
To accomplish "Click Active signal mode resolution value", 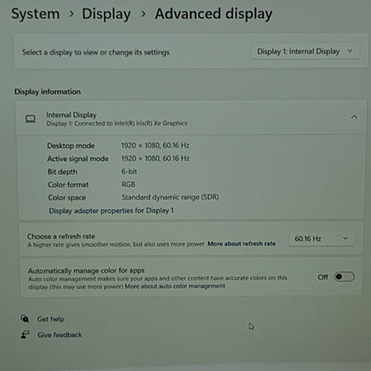I will pos(155,159).
